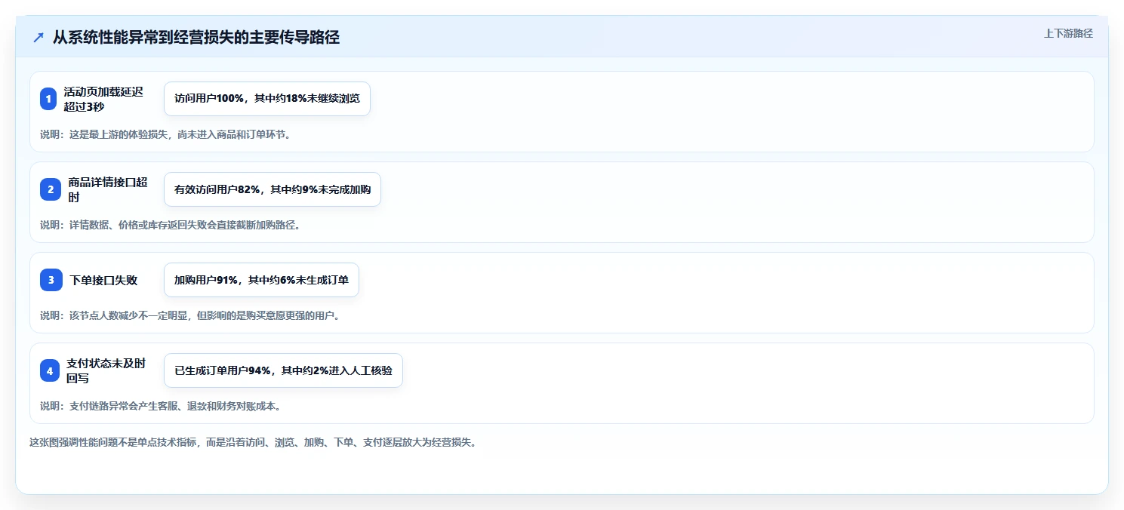Viewport: 1124px width, 510px height.
Task: Click the note about 最上游的体验损失
Action: (x=165, y=134)
